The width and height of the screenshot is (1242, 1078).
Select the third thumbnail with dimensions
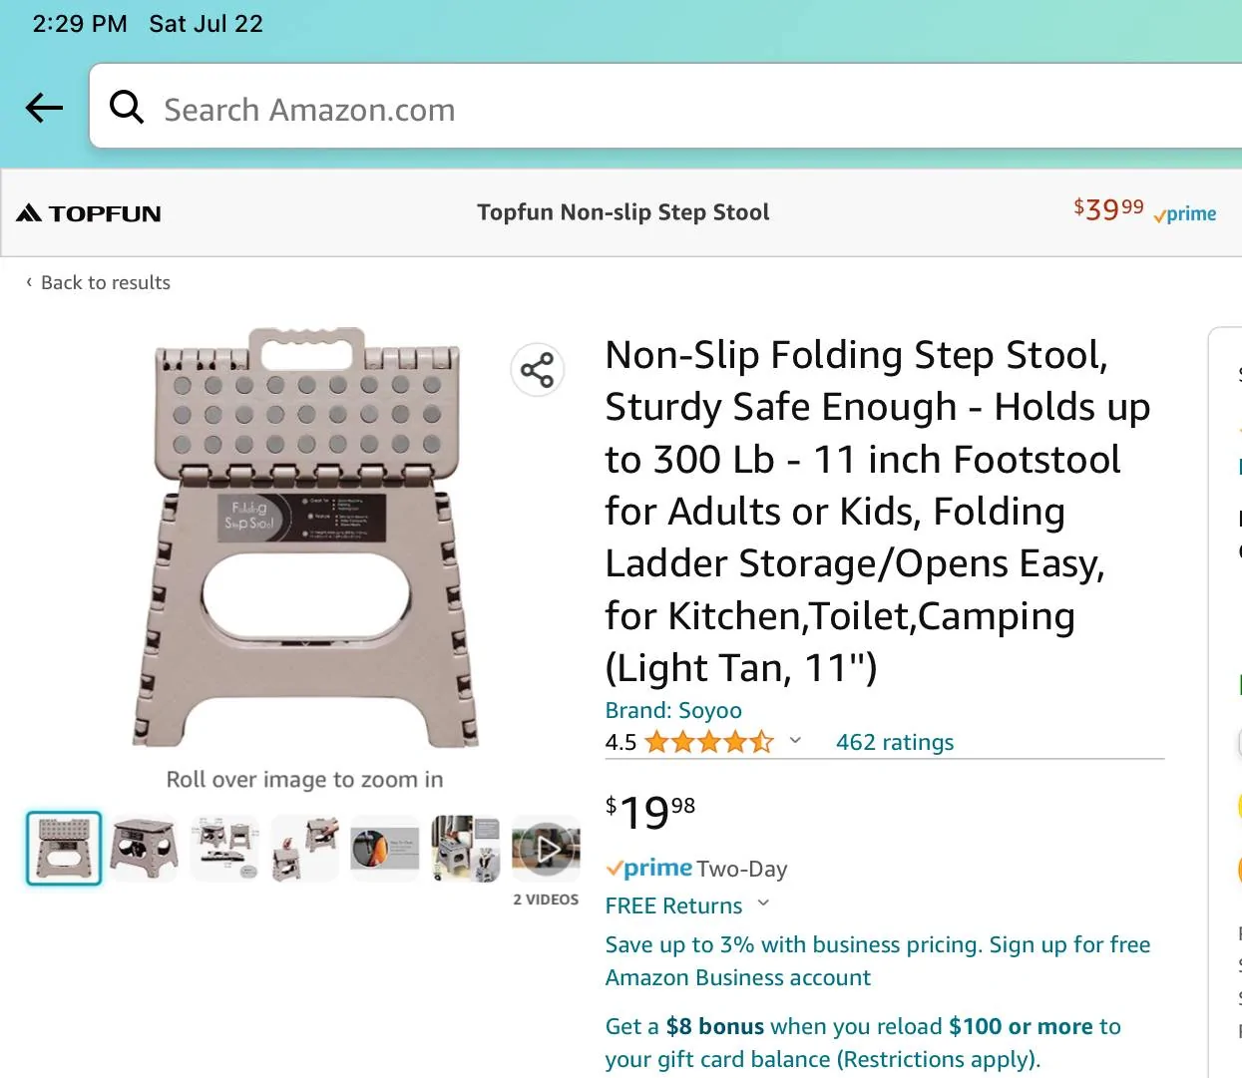point(224,849)
